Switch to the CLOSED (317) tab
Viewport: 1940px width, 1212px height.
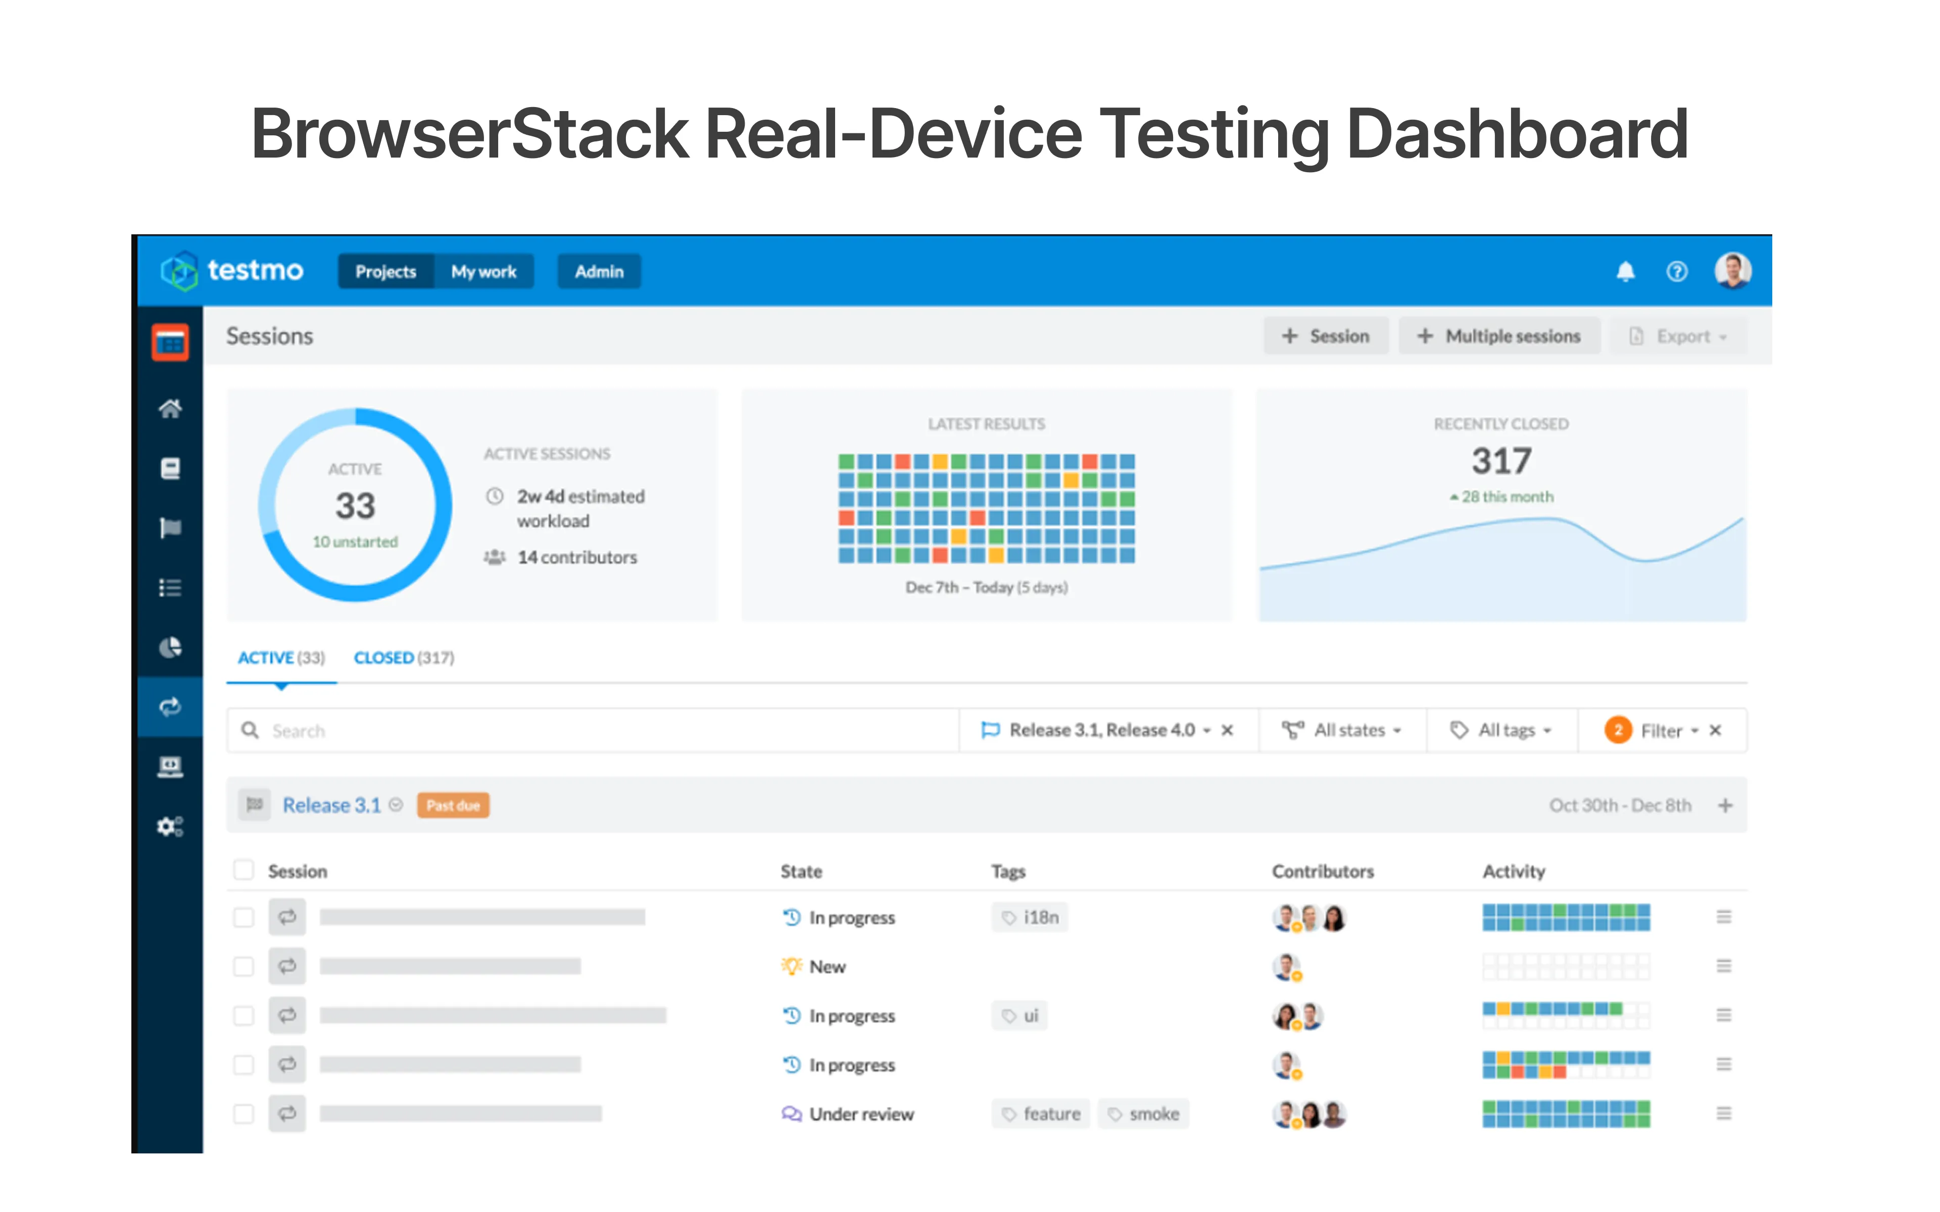404,658
